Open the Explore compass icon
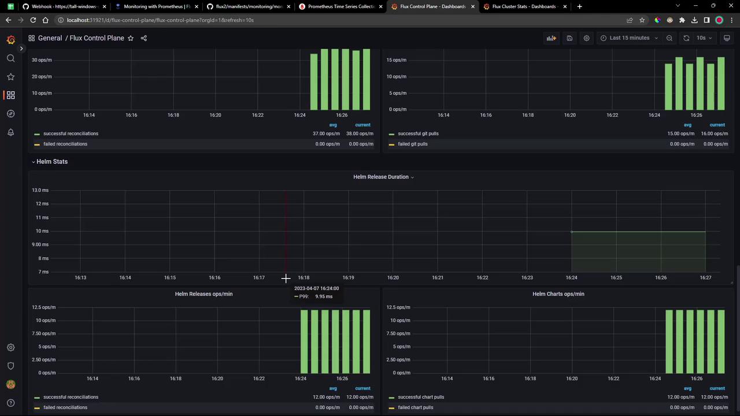The width and height of the screenshot is (740, 416). pos(10,114)
